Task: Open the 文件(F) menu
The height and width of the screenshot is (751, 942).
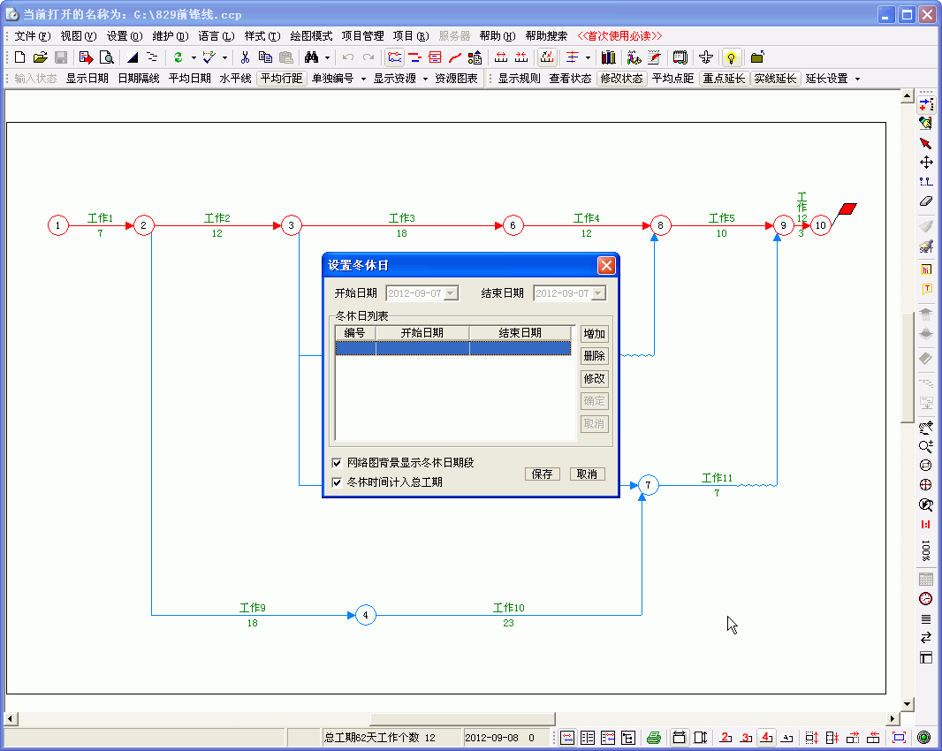Action: click(x=33, y=36)
